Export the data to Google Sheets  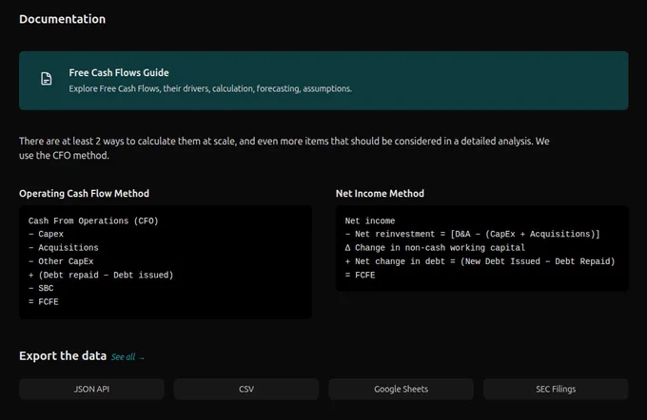point(402,389)
